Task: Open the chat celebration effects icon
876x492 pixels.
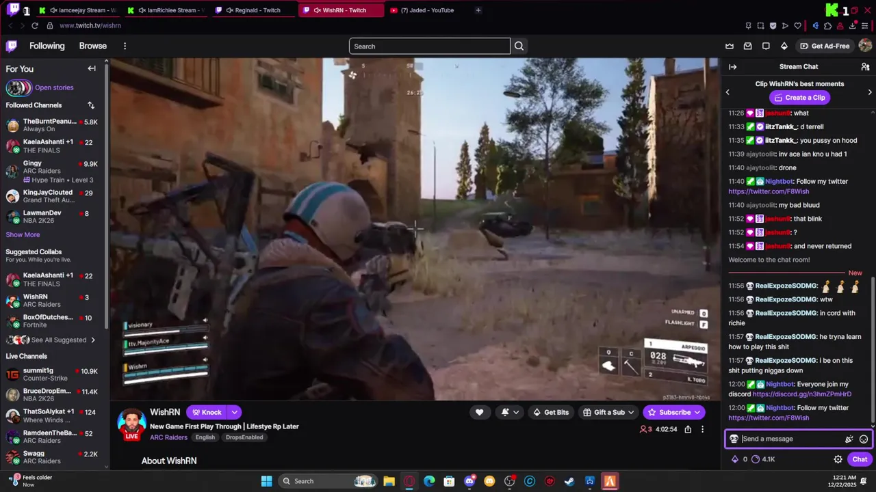Action: (x=849, y=439)
